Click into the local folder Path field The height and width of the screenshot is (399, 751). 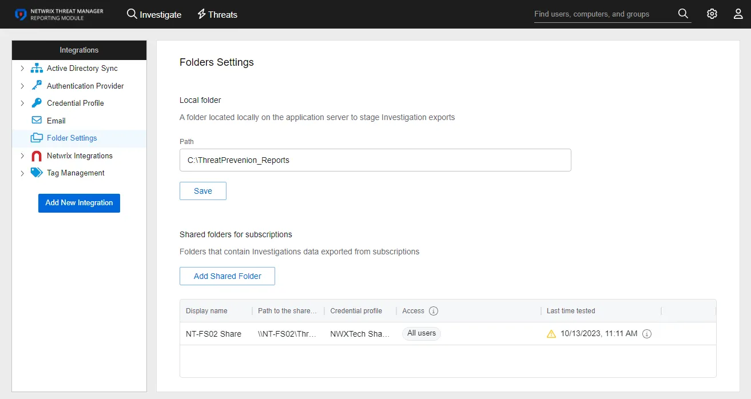coord(375,160)
